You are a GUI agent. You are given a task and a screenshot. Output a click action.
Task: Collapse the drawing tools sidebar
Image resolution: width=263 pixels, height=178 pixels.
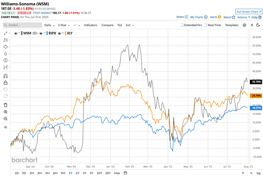pyautogui.click(x=5, y=127)
